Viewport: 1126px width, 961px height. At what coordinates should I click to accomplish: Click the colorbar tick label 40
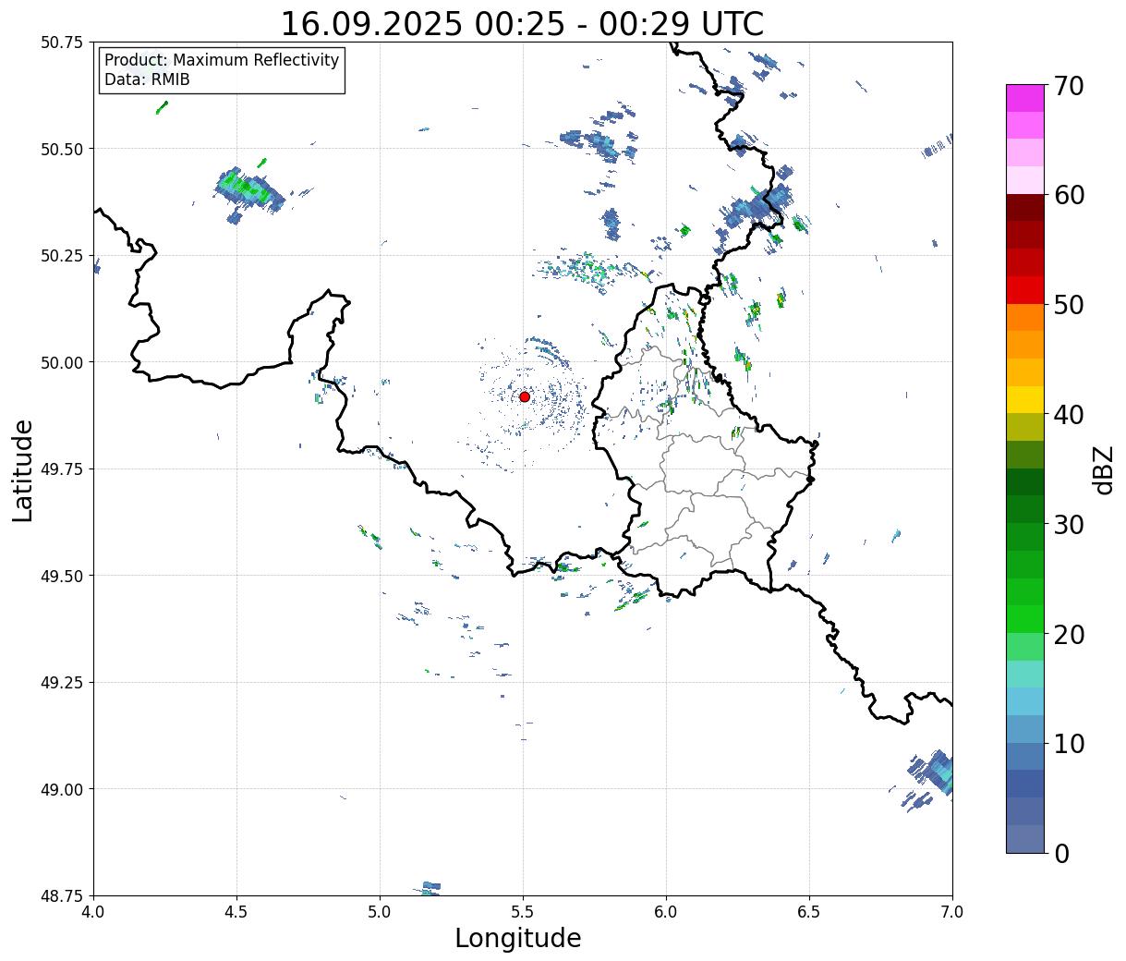click(1069, 415)
